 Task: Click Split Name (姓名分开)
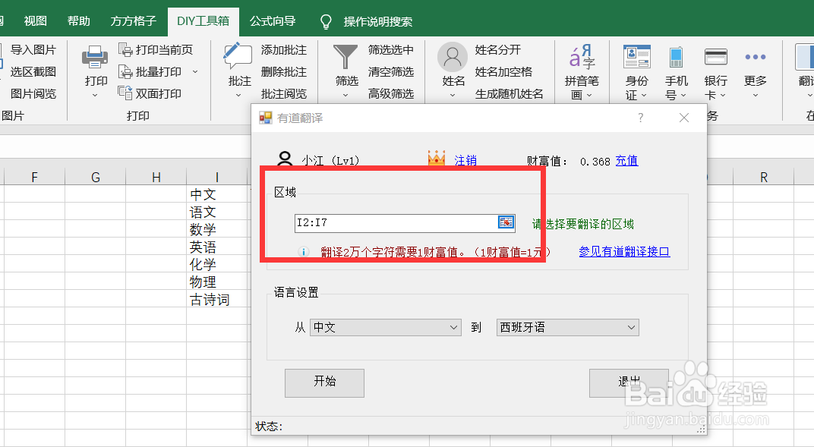click(497, 50)
